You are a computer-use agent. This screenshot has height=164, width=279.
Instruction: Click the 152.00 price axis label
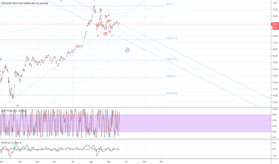(x=275, y=76)
